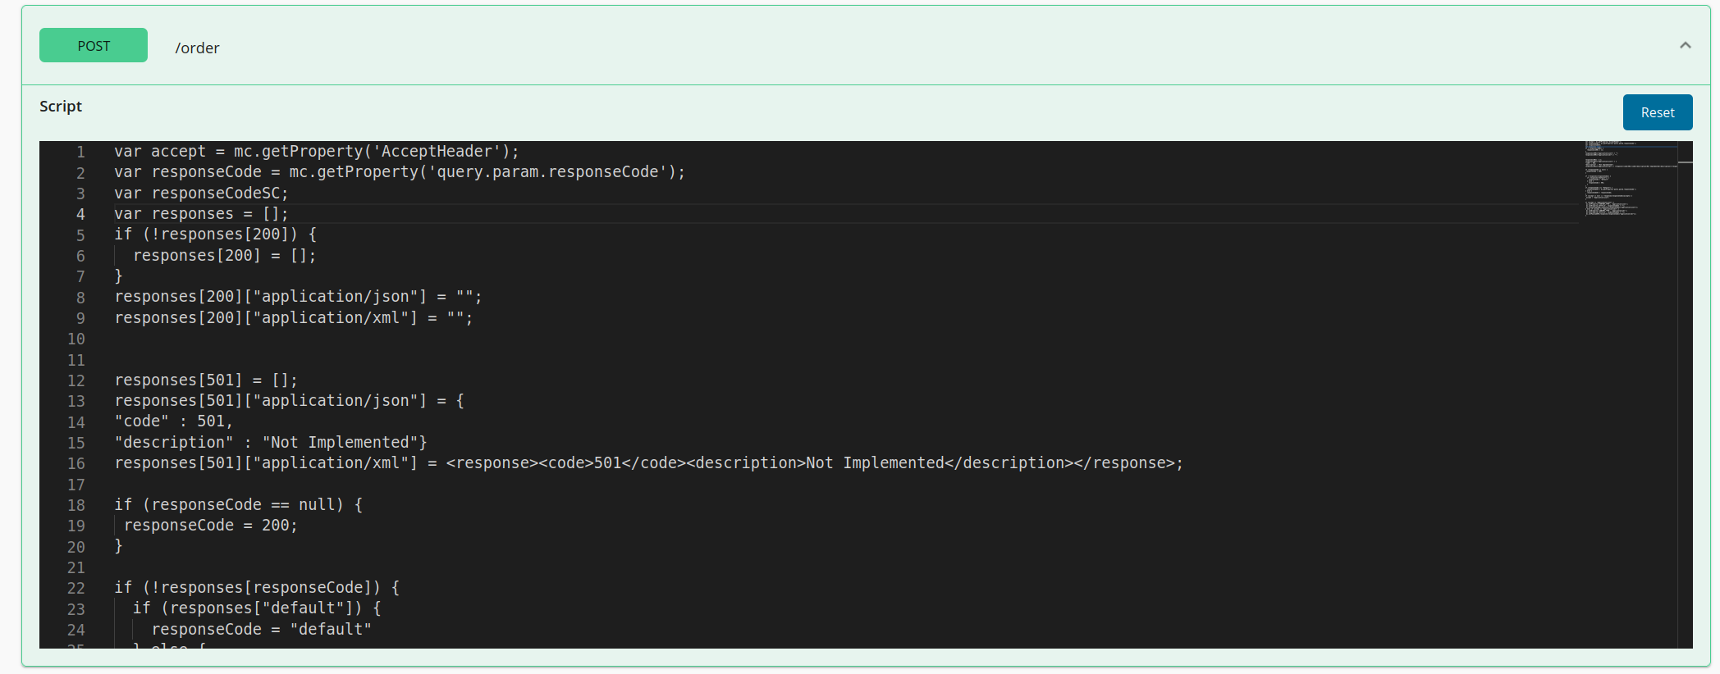This screenshot has width=1720, height=674.
Task: Click the green POST method badge
Action: pyautogui.click(x=94, y=45)
